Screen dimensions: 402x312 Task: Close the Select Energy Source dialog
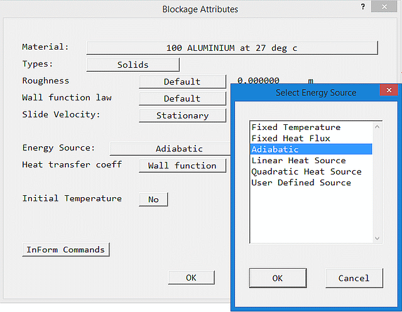pos(388,92)
